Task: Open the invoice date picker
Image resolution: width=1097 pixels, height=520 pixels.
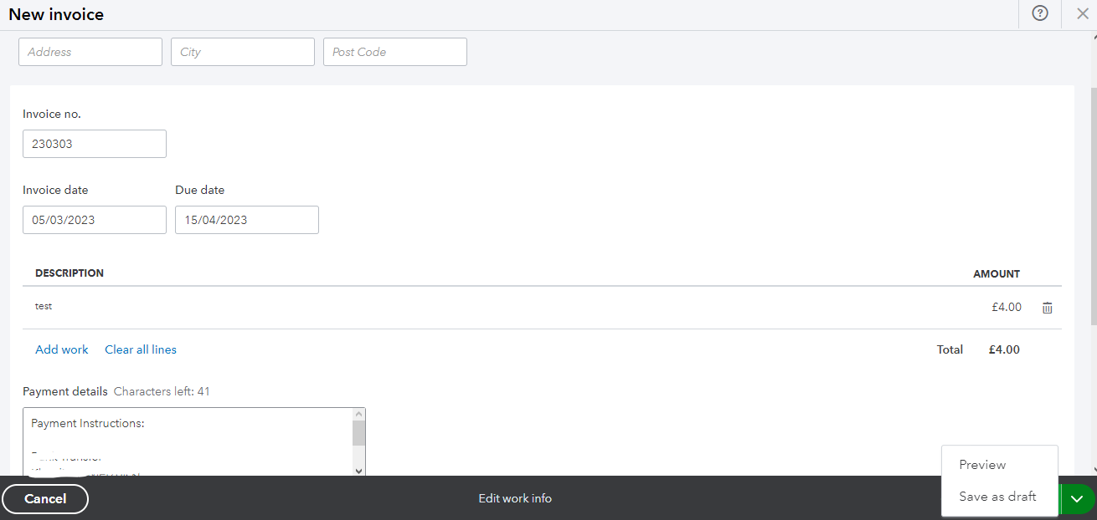Action: pyautogui.click(x=94, y=219)
